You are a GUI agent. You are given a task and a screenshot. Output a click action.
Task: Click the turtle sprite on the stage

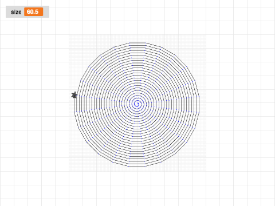[x=74, y=95]
